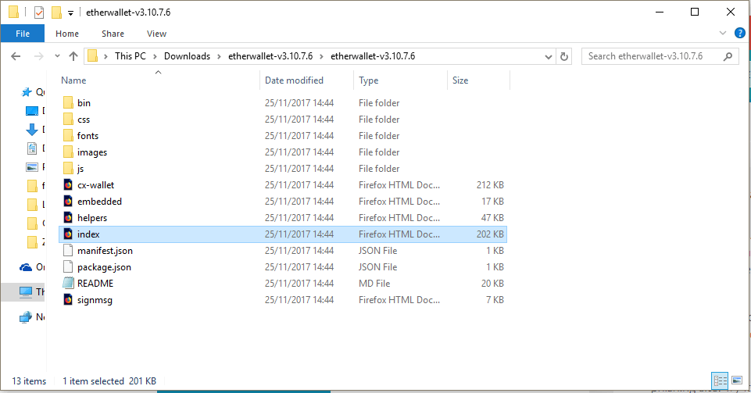
Task: Select the fonts folder icon
Action: (x=69, y=135)
